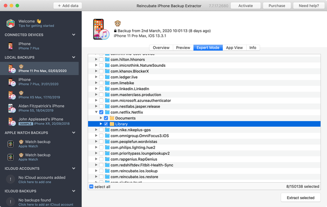327x207 pixels.
Task: Collapse the iCloud Accounts section
Action: [74, 168]
